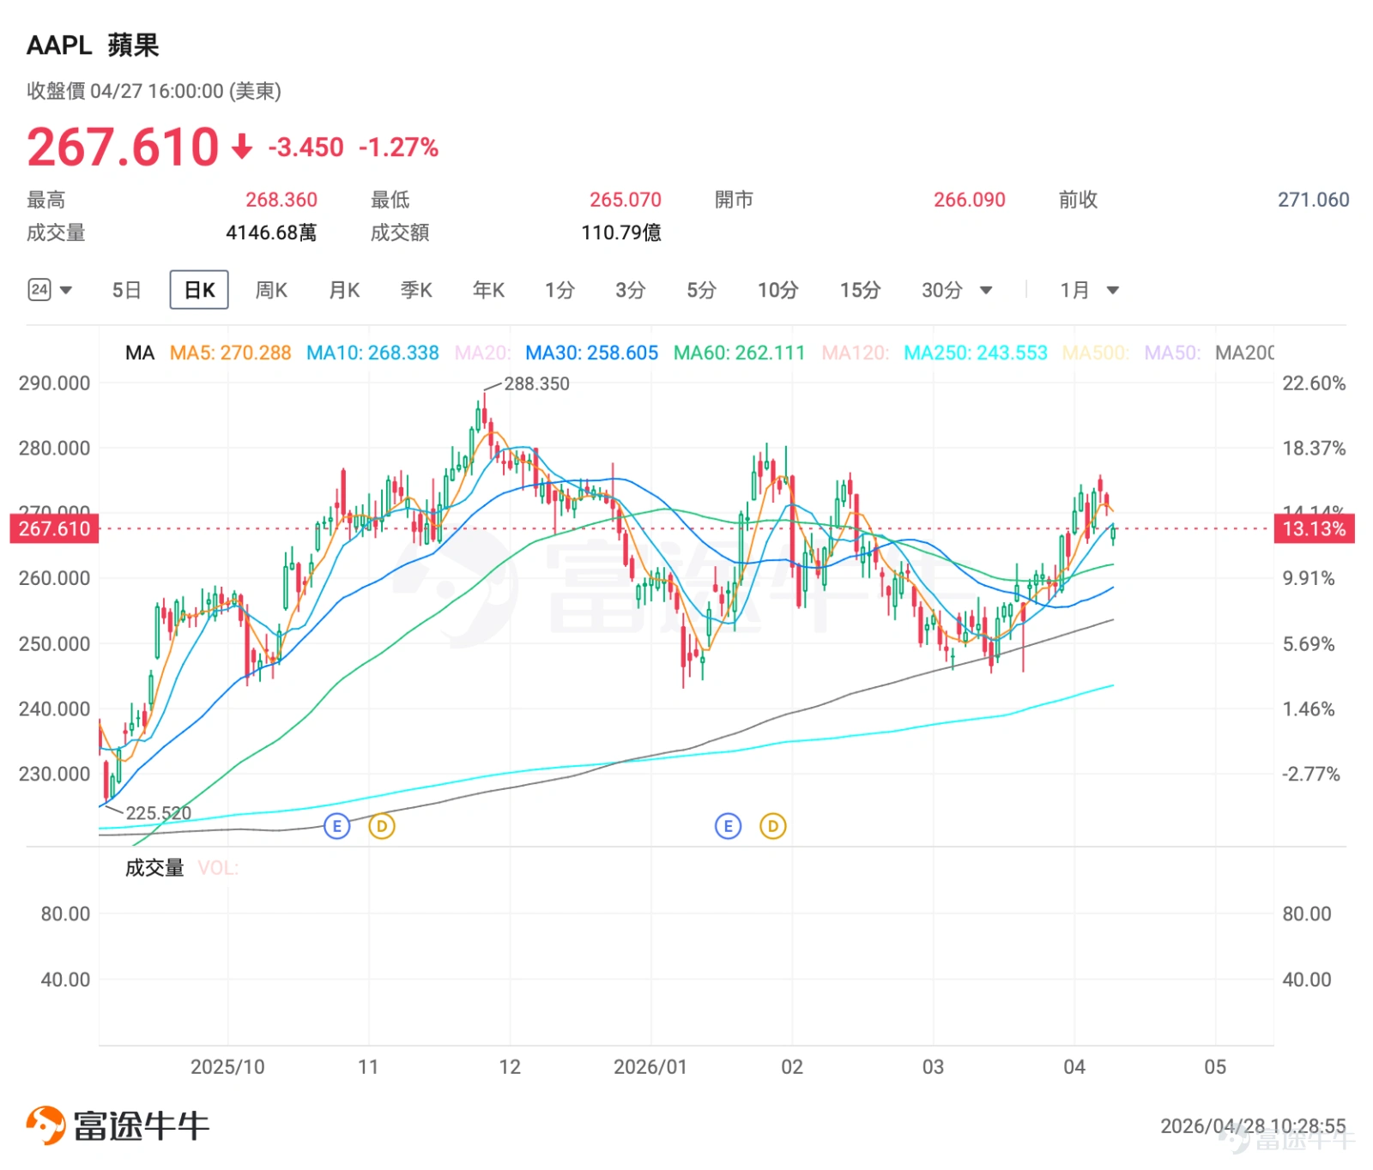Select the 1月 range option
Image resolution: width=1373 pixels, height=1170 pixels.
click(x=1074, y=290)
